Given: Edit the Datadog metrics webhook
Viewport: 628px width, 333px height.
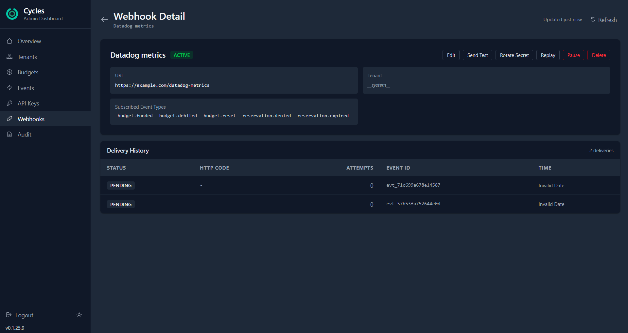Looking at the screenshot, I should tap(451, 55).
